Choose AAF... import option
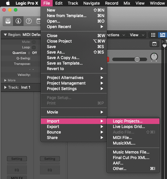 (133, 163)
